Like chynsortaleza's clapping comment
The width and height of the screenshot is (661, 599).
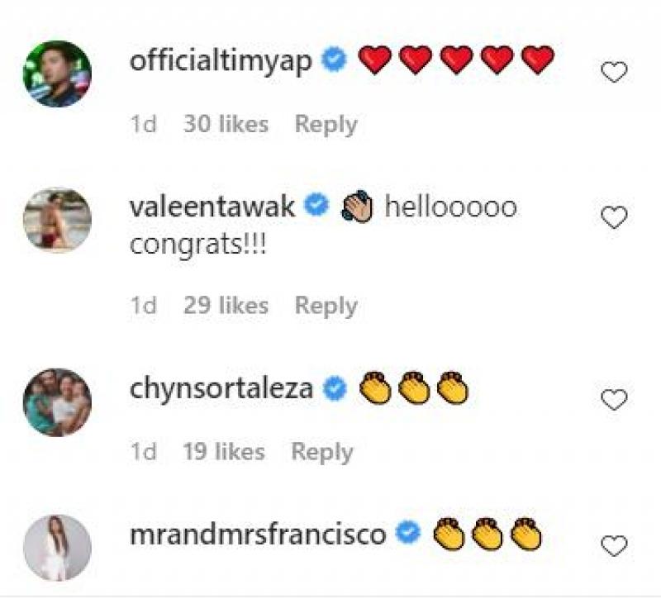click(614, 400)
